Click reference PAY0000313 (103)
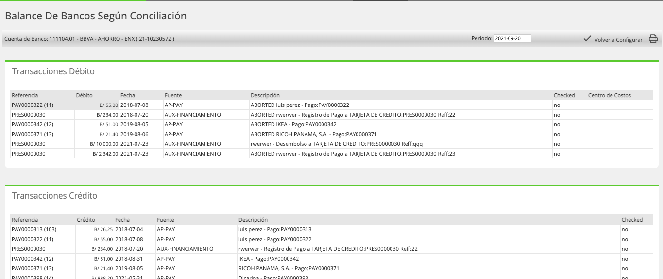This screenshot has width=663, height=279. [x=34, y=229]
